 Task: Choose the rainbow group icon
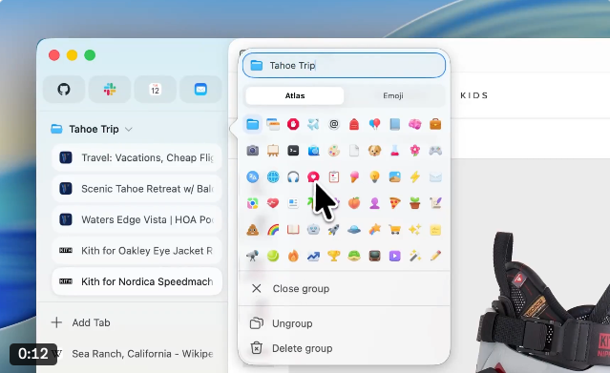(273, 230)
